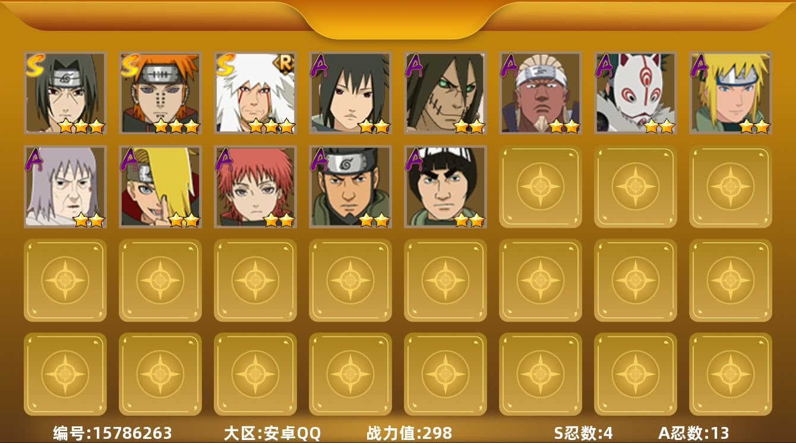
Task: Click the 大区:安卓QQ server label
Action: click(x=272, y=433)
